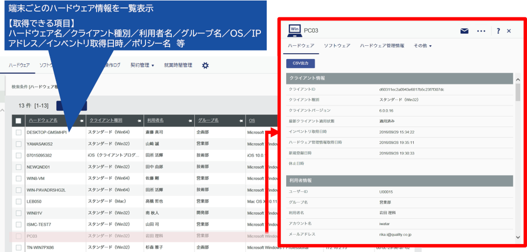
Task: Click the detail panel scrollbar thumb
Action: (518, 93)
